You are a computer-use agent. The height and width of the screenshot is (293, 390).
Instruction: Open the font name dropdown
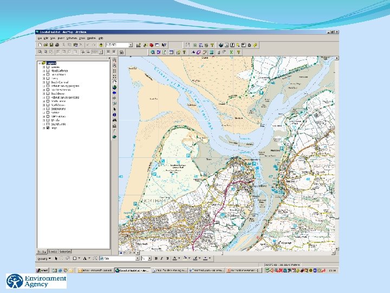click(x=137, y=258)
